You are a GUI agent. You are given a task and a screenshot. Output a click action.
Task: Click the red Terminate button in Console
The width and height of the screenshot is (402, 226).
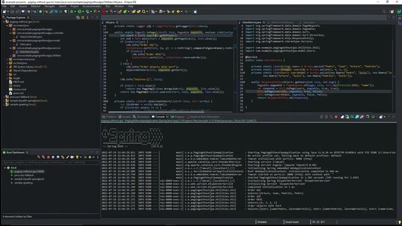point(336,117)
